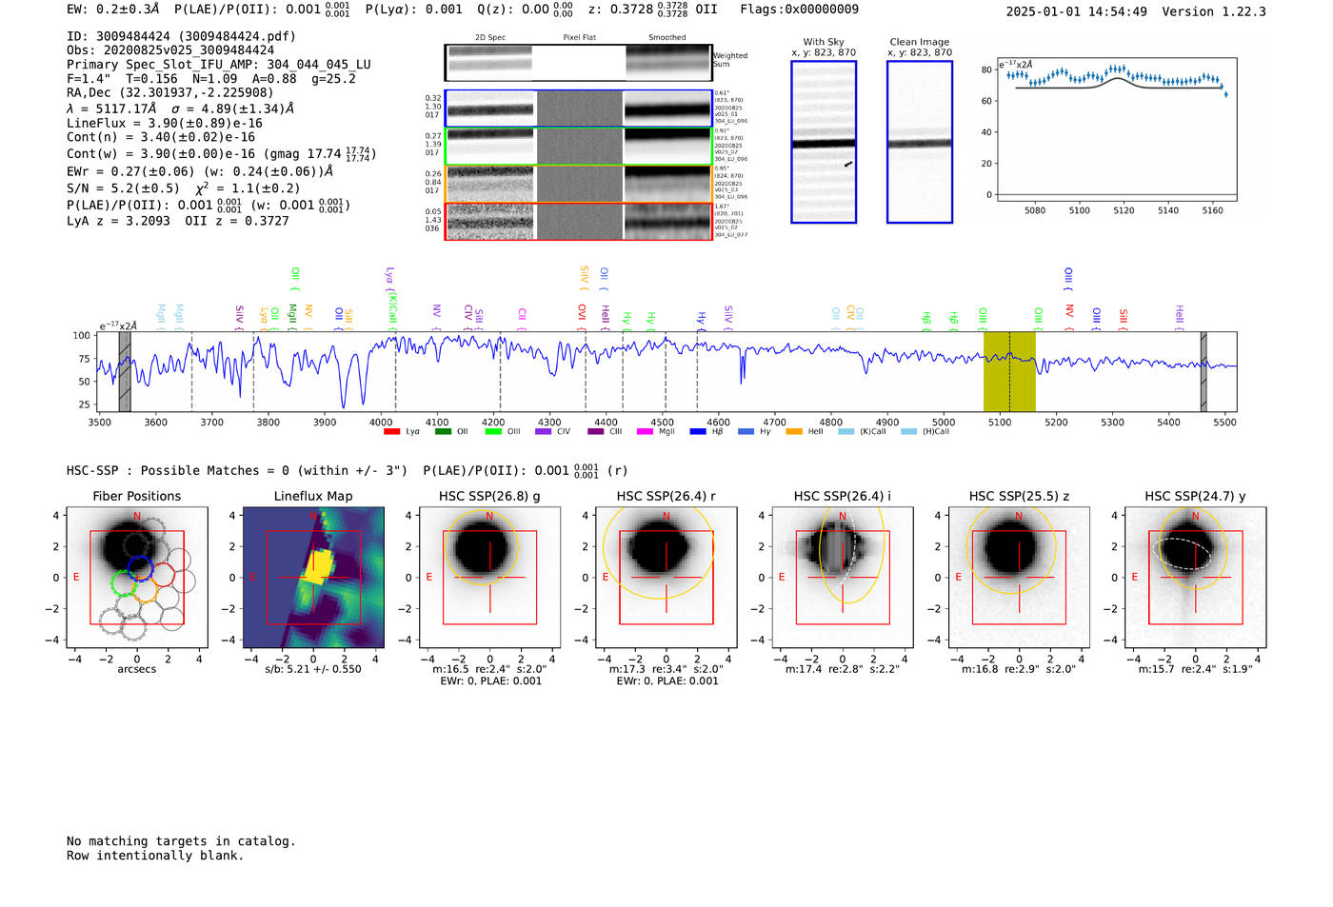Select the 'Row intentionally blank.' text
1333x907 pixels.
tap(155, 856)
